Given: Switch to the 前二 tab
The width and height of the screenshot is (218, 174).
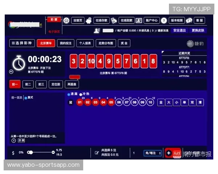Looking at the screenshot, I should [28, 84].
